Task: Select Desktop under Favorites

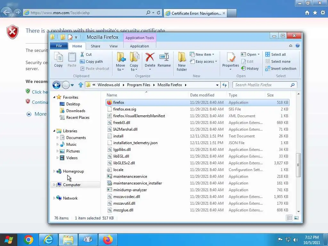Action: point(70,104)
